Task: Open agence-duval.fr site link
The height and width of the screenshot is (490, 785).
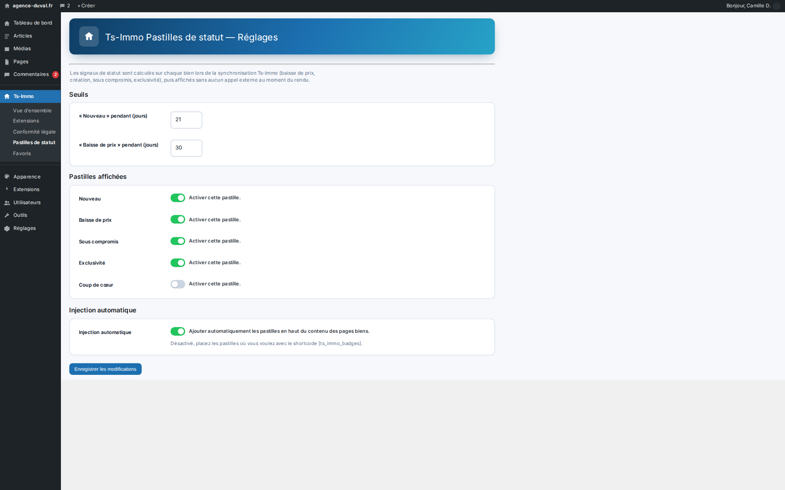Action: tap(33, 6)
